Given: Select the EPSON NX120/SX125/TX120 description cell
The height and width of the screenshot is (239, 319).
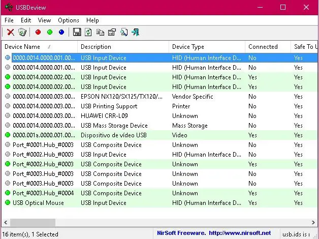Looking at the screenshot, I should click(x=121, y=96).
